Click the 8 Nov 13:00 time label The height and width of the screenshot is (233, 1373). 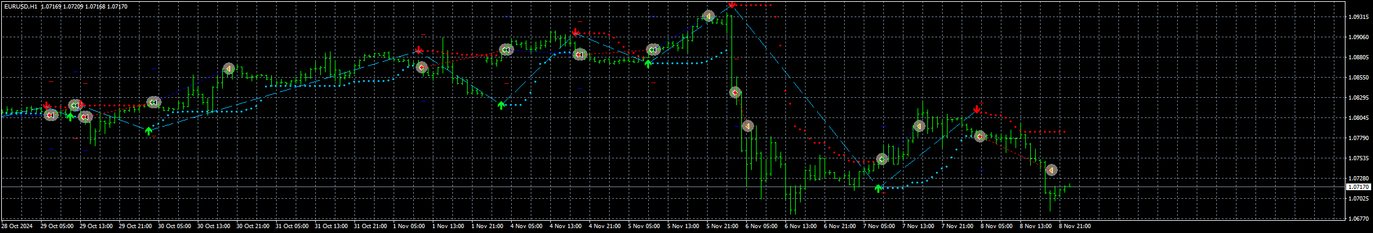click(1036, 226)
